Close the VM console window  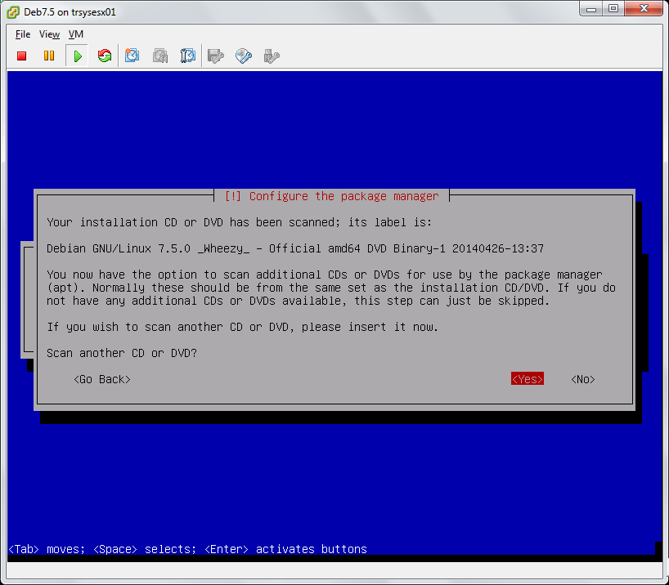tap(644, 8)
